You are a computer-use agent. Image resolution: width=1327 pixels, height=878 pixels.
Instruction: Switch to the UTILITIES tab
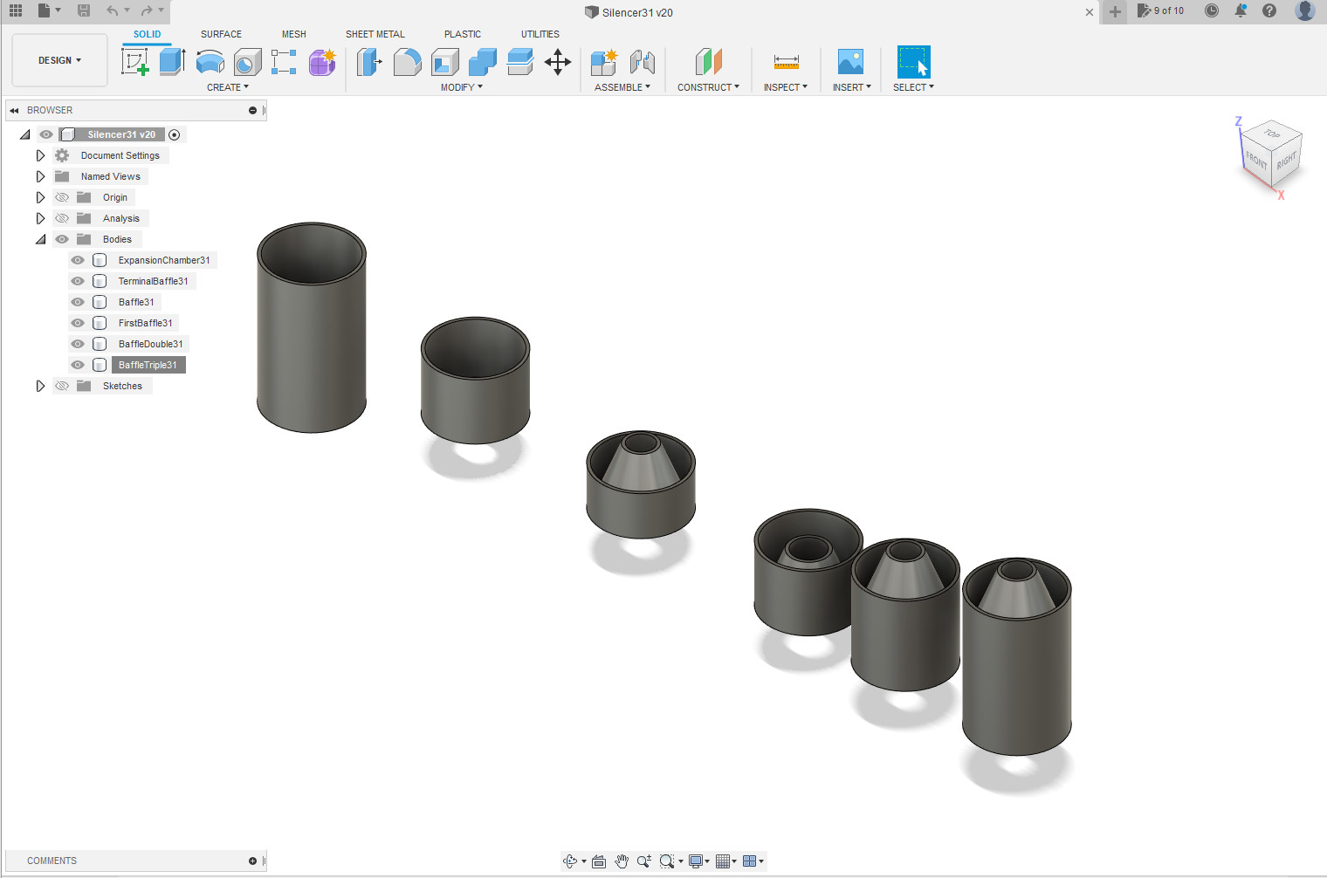pos(540,34)
